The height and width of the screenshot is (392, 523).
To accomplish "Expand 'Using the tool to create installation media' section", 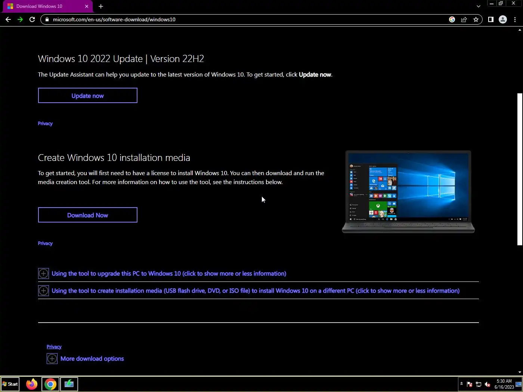I will pyautogui.click(x=256, y=291).
